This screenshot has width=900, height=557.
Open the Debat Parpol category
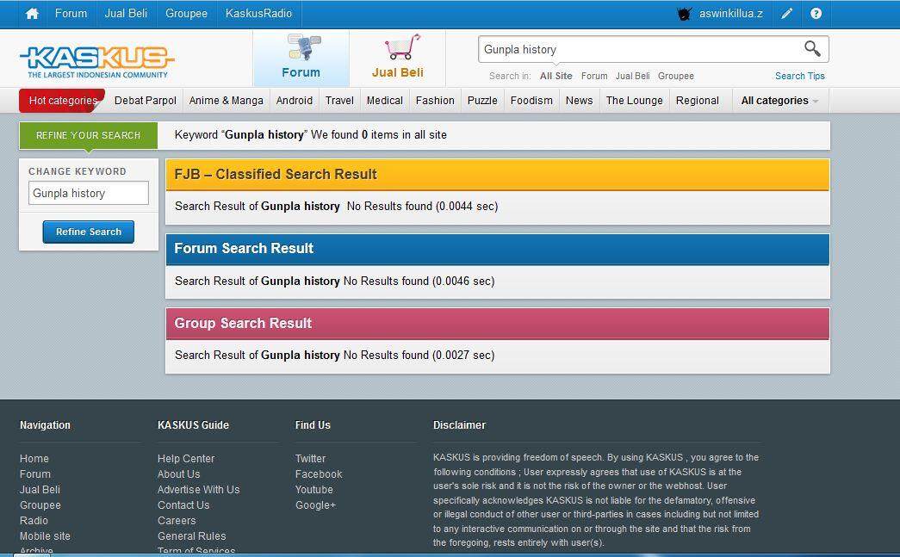click(x=146, y=101)
